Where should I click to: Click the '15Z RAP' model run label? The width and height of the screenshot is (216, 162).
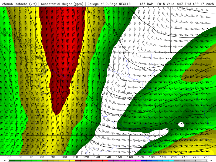146,4
